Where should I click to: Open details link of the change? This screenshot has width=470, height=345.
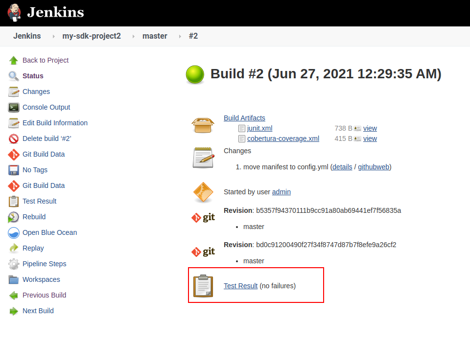342,167
